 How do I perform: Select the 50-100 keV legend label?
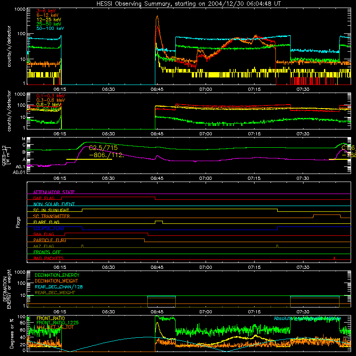(50, 28)
